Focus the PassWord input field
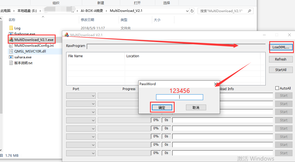This screenshot has width=295, height=162. (x=180, y=97)
